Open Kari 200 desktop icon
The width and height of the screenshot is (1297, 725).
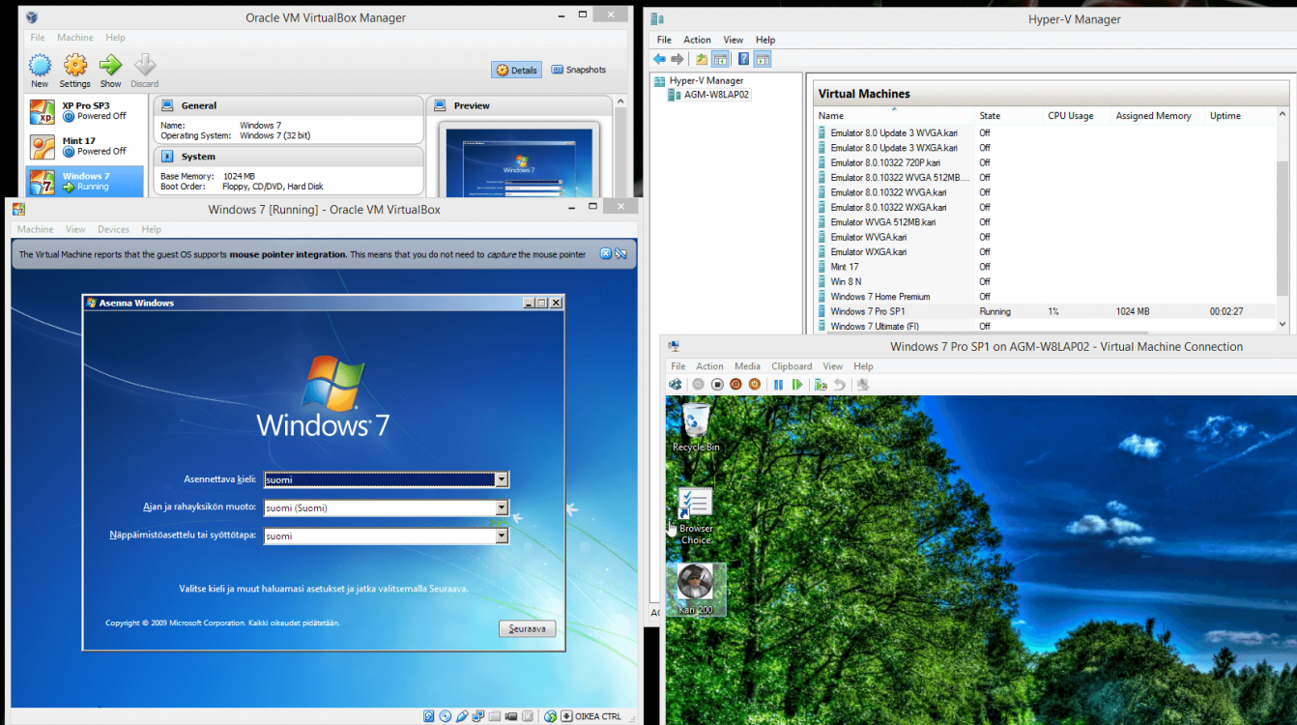[x=696, y=590]
